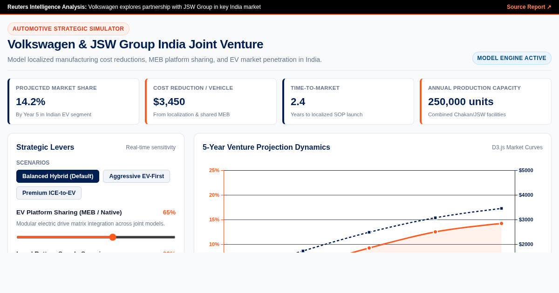Click the Strategic Levers heading
Screen dimensions: 559x293
click(45, 147)
